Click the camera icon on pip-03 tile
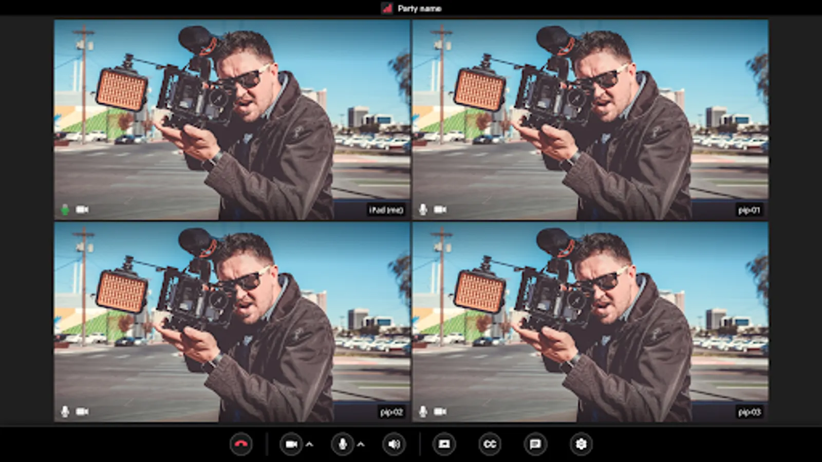822x462 pixels. pyautogui.click(x=440, y=412)
